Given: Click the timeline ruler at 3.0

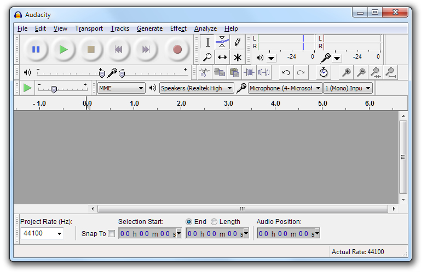Looking at the screenshot, I should (x=228, y=104).
